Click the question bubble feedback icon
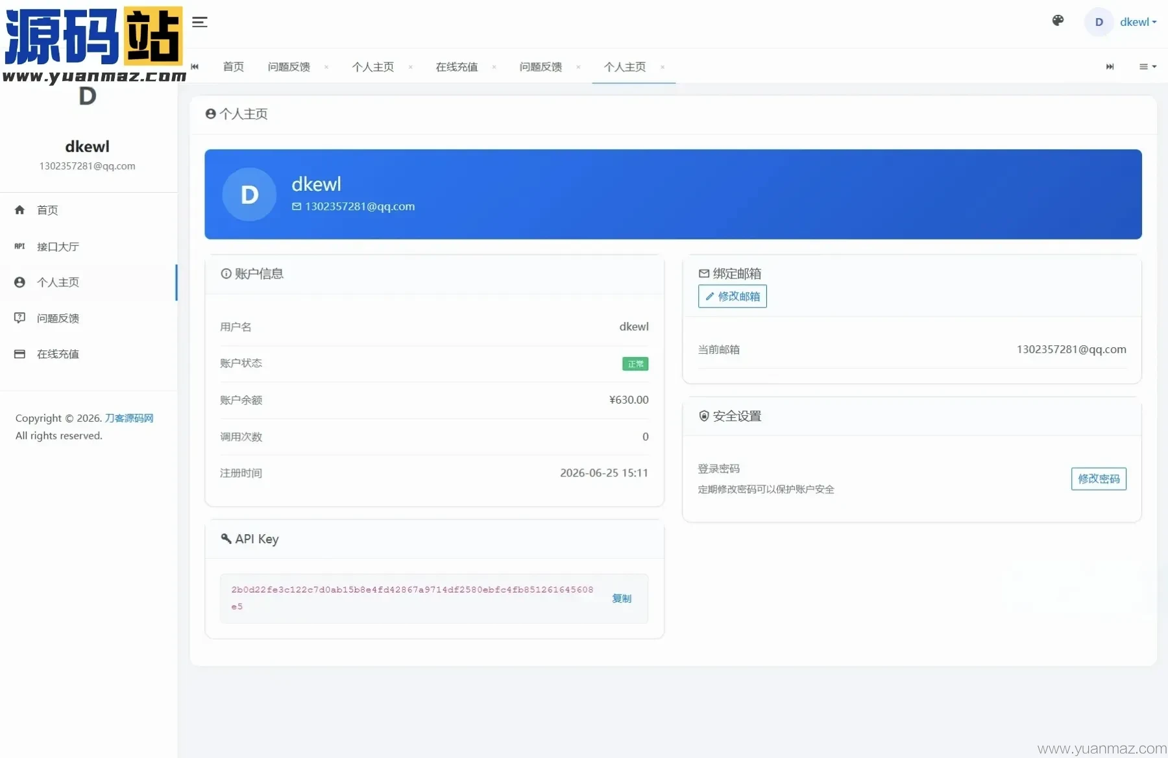Image resolution: width=1168 pixels, height=758 pixels. point(19,318)
